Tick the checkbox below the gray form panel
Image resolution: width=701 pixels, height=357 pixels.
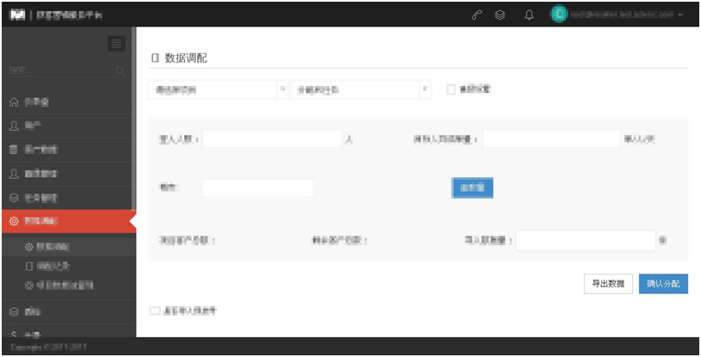[155, 311]
